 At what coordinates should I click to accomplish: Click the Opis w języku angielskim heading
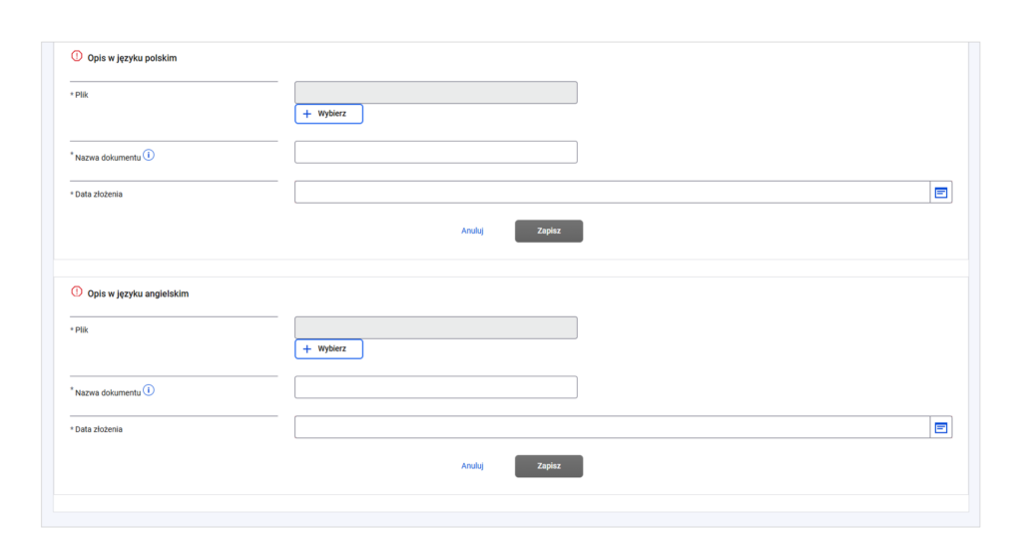138,293
